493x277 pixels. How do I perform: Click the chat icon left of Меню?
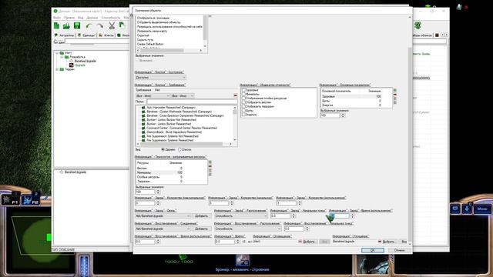pyautogui.click(x=454, y=209)
